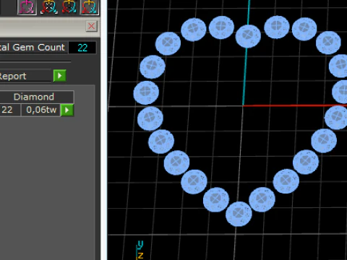This screenshot has width=347, height=260.
Task: Click gumball icon with white corner brackets
Action: (49, 7)
